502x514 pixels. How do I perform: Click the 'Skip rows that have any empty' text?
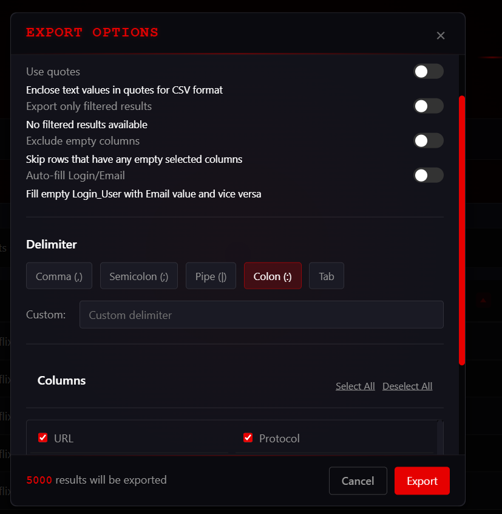click(x=134, y=159)
